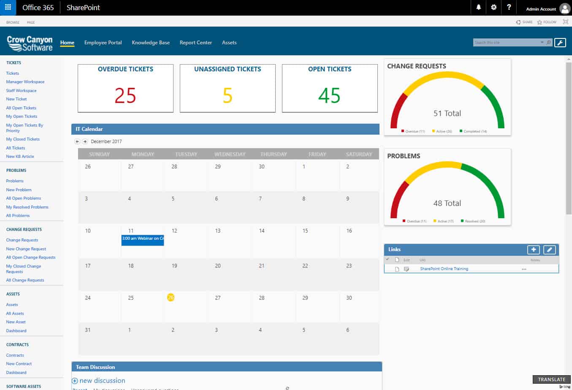This screenshot has height=390, width=572.
Task: Click new discussion plus icon
Action: (75, 381)
